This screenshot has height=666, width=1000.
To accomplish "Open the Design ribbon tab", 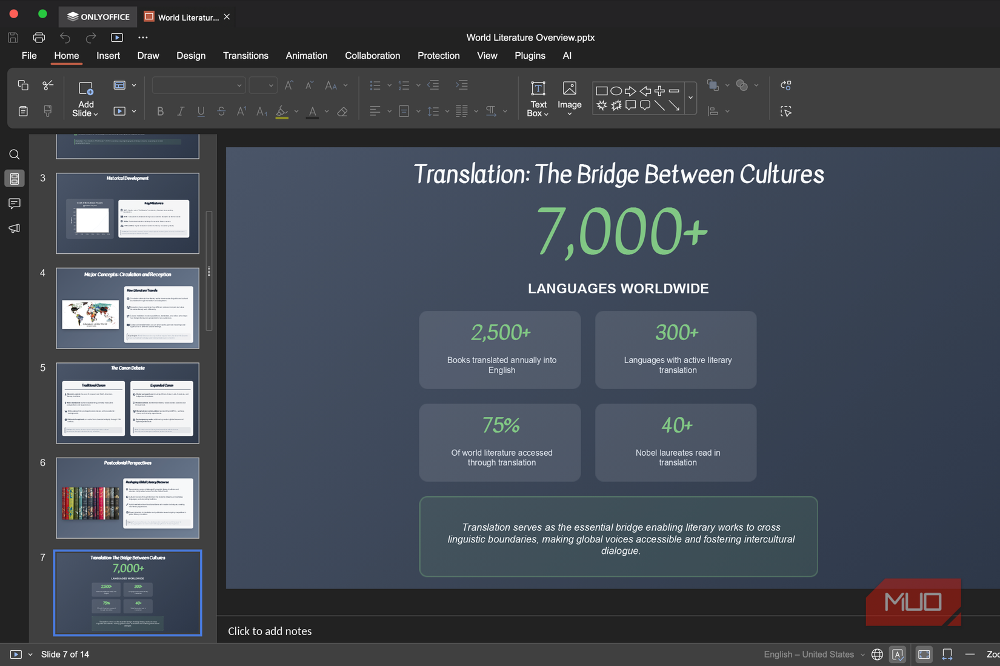I will coord(191,56).
